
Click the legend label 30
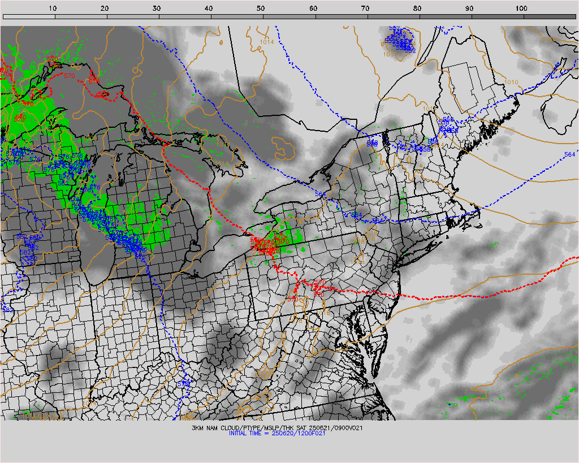[157, 8]
